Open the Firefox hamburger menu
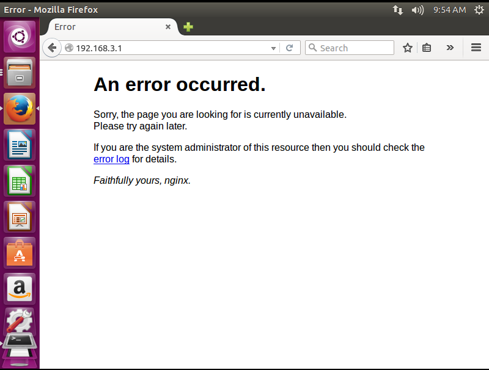 click(476, 48)
